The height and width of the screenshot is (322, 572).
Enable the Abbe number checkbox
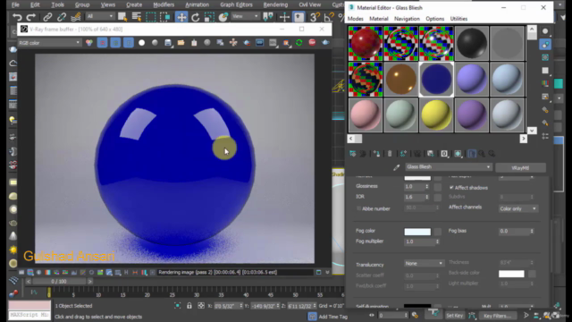(x=358, y=208)
